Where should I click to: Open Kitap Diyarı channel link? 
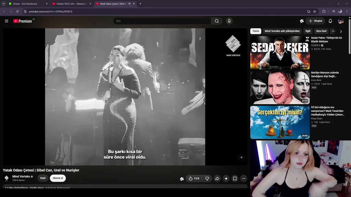pyautogui.click(x=316, y=118)
